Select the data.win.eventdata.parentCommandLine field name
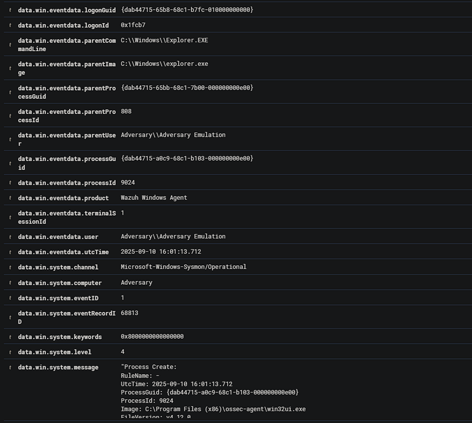The height and width of the screenshot is (423, 472). pyautogui.click(x=67, y=45)
